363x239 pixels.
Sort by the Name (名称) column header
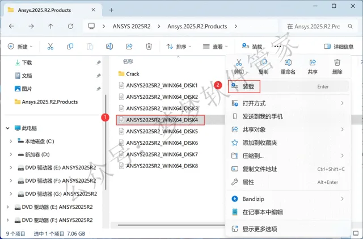(128, 61)
